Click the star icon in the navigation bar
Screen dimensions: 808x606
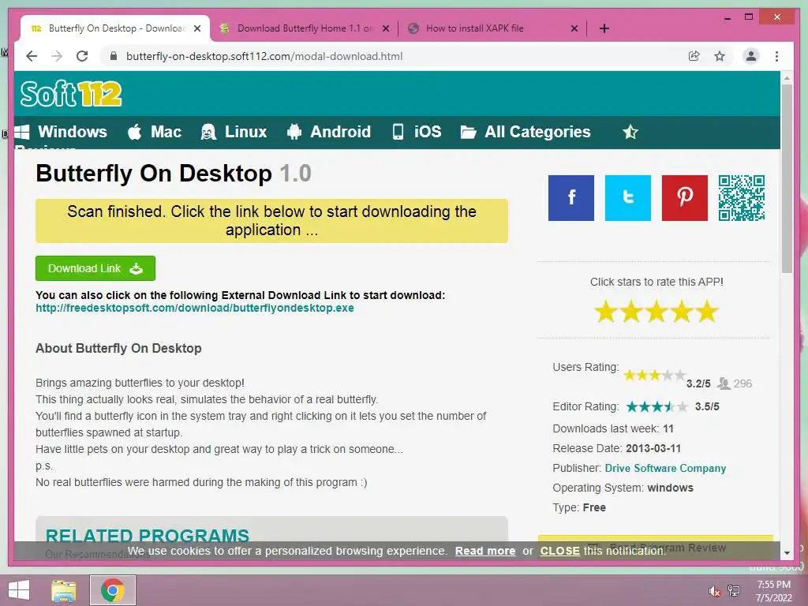point(630,133)
